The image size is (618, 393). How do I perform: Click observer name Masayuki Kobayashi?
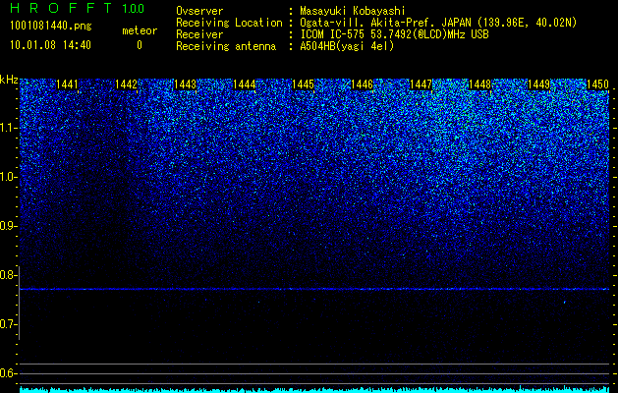[x=353, y=11]
